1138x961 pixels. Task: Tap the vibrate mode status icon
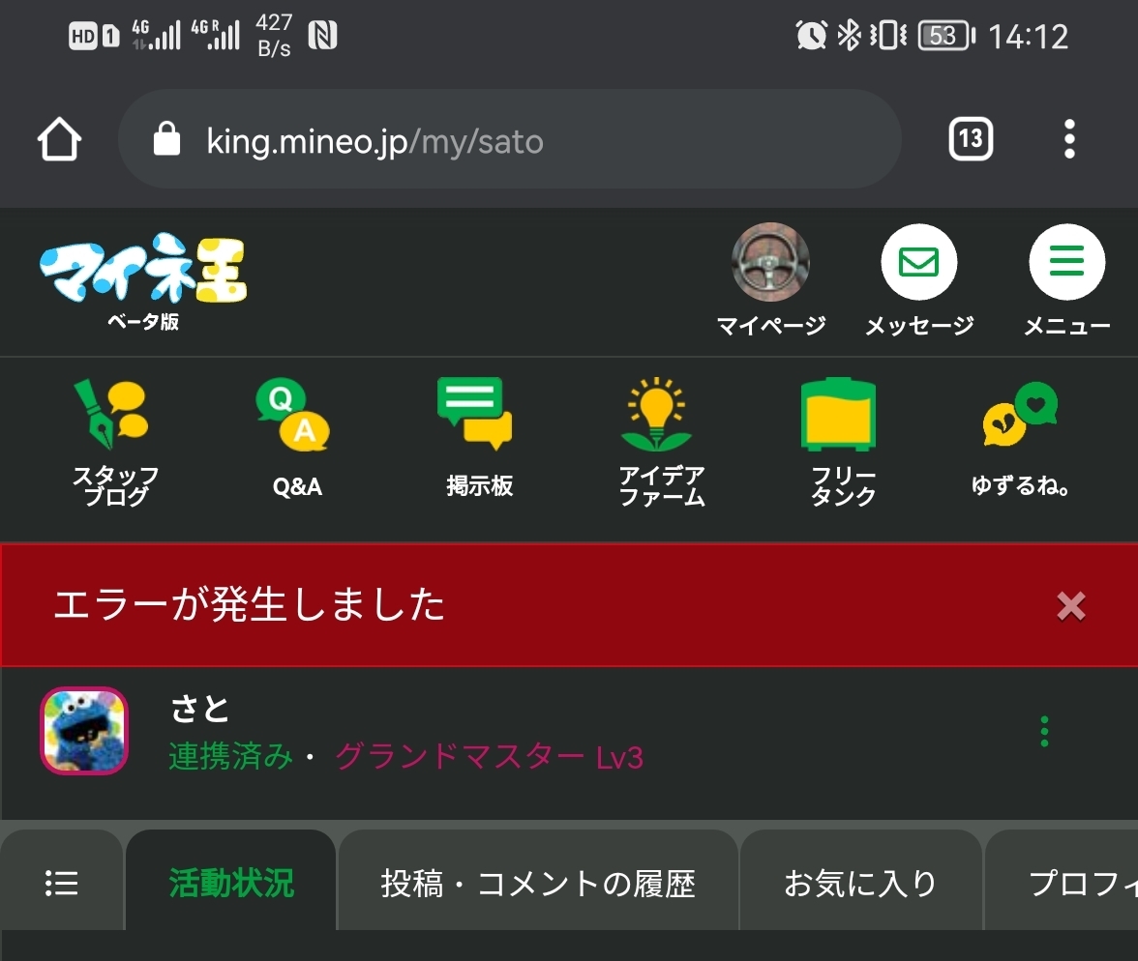pyautogui.click(x=888, y=34)
